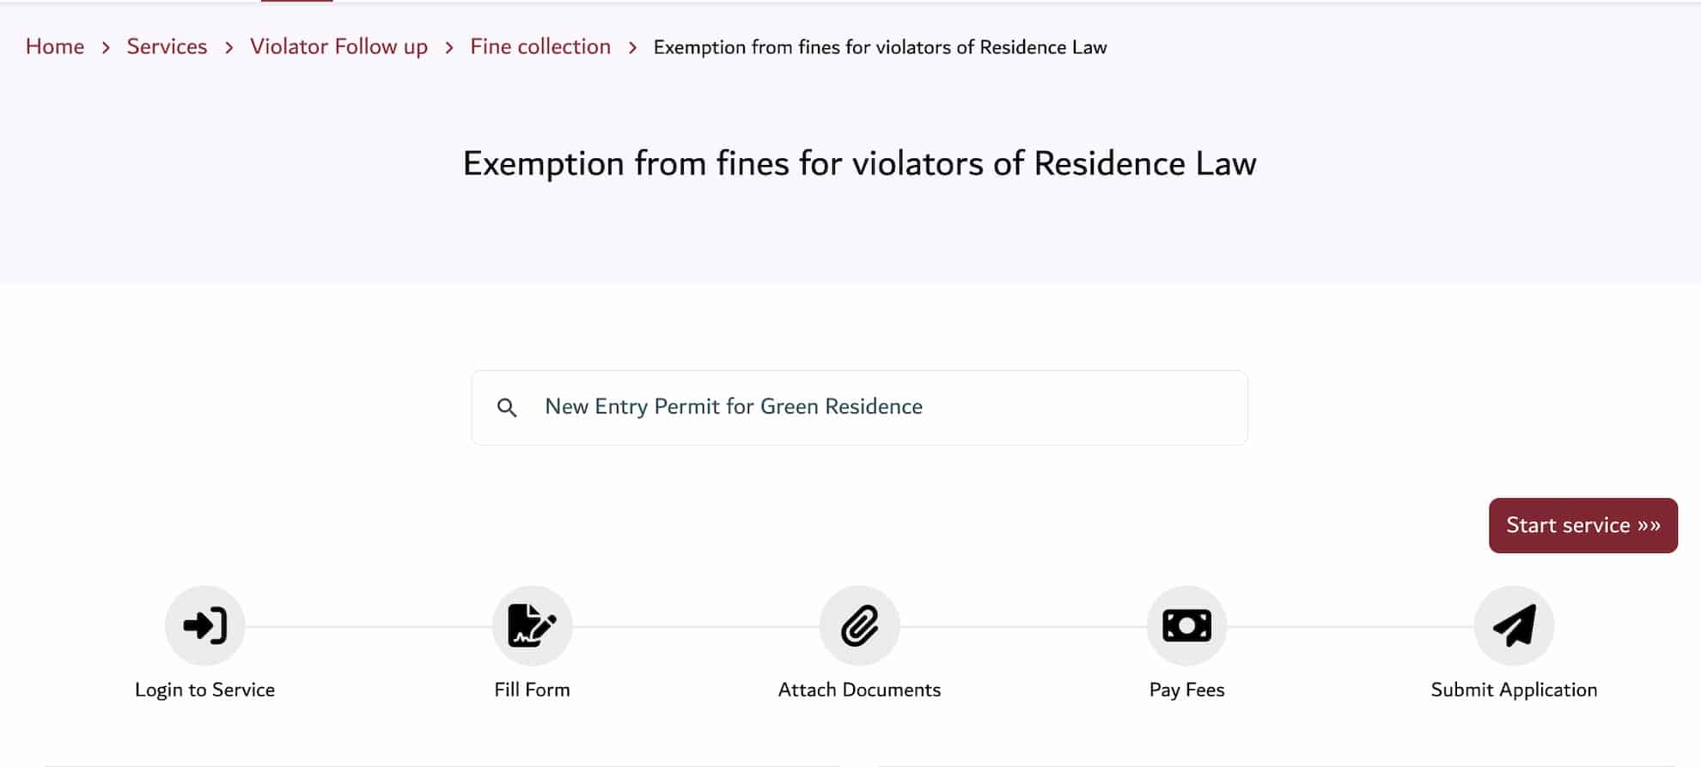The image size is (1701, 767).
Task: Click the Fill Form step label
Action: 532,689
